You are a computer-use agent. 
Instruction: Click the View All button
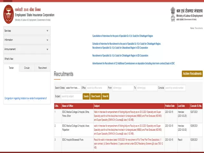105,96
